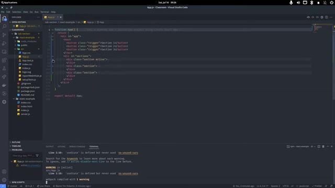Click the Bluetooth icon in system tray
Image resolution: width=335 pixels, height=188 pixels.
point(312,3)
